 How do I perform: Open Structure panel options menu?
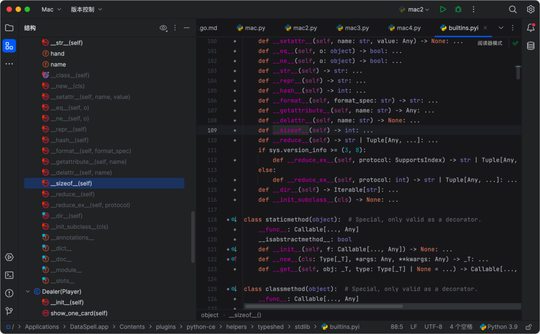[175, 28]
